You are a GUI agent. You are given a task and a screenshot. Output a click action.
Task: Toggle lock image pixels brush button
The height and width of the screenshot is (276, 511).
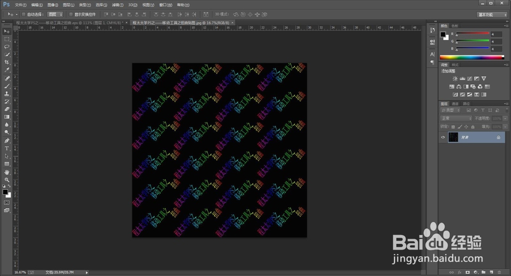tap(459, 127)
